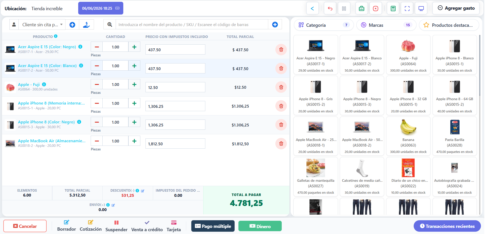Screen dimensions: 485x234
Task: Click the Agregar gasto button
Action: 456,8
